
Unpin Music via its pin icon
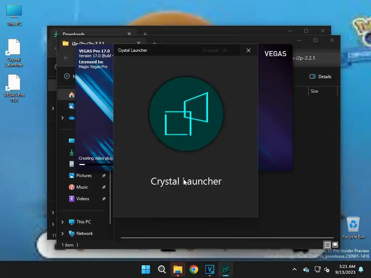tap(104, 187)
